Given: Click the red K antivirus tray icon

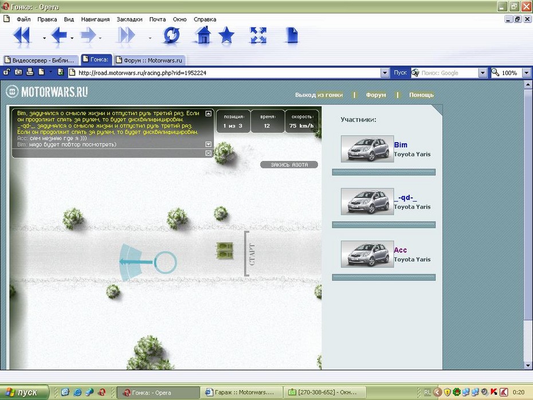Looking at the screenshot, I should click(494, 392).
